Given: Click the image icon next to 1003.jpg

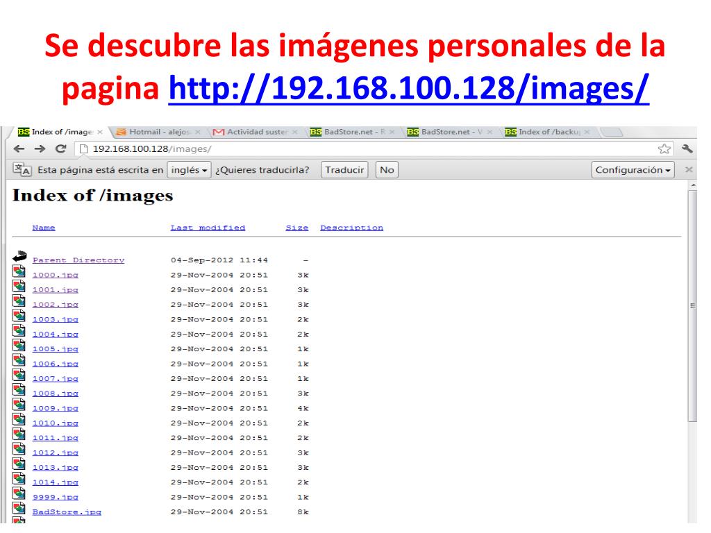Looking at the screenshot, I should tap(19, 316).
